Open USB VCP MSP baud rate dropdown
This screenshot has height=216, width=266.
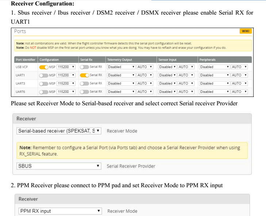[x=66, y=67]
